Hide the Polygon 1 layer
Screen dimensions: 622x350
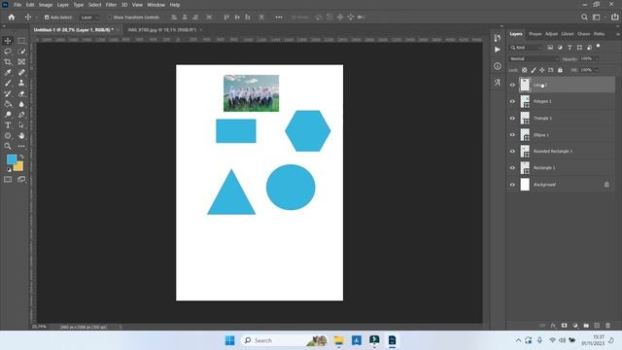click(x=512, y=101)
